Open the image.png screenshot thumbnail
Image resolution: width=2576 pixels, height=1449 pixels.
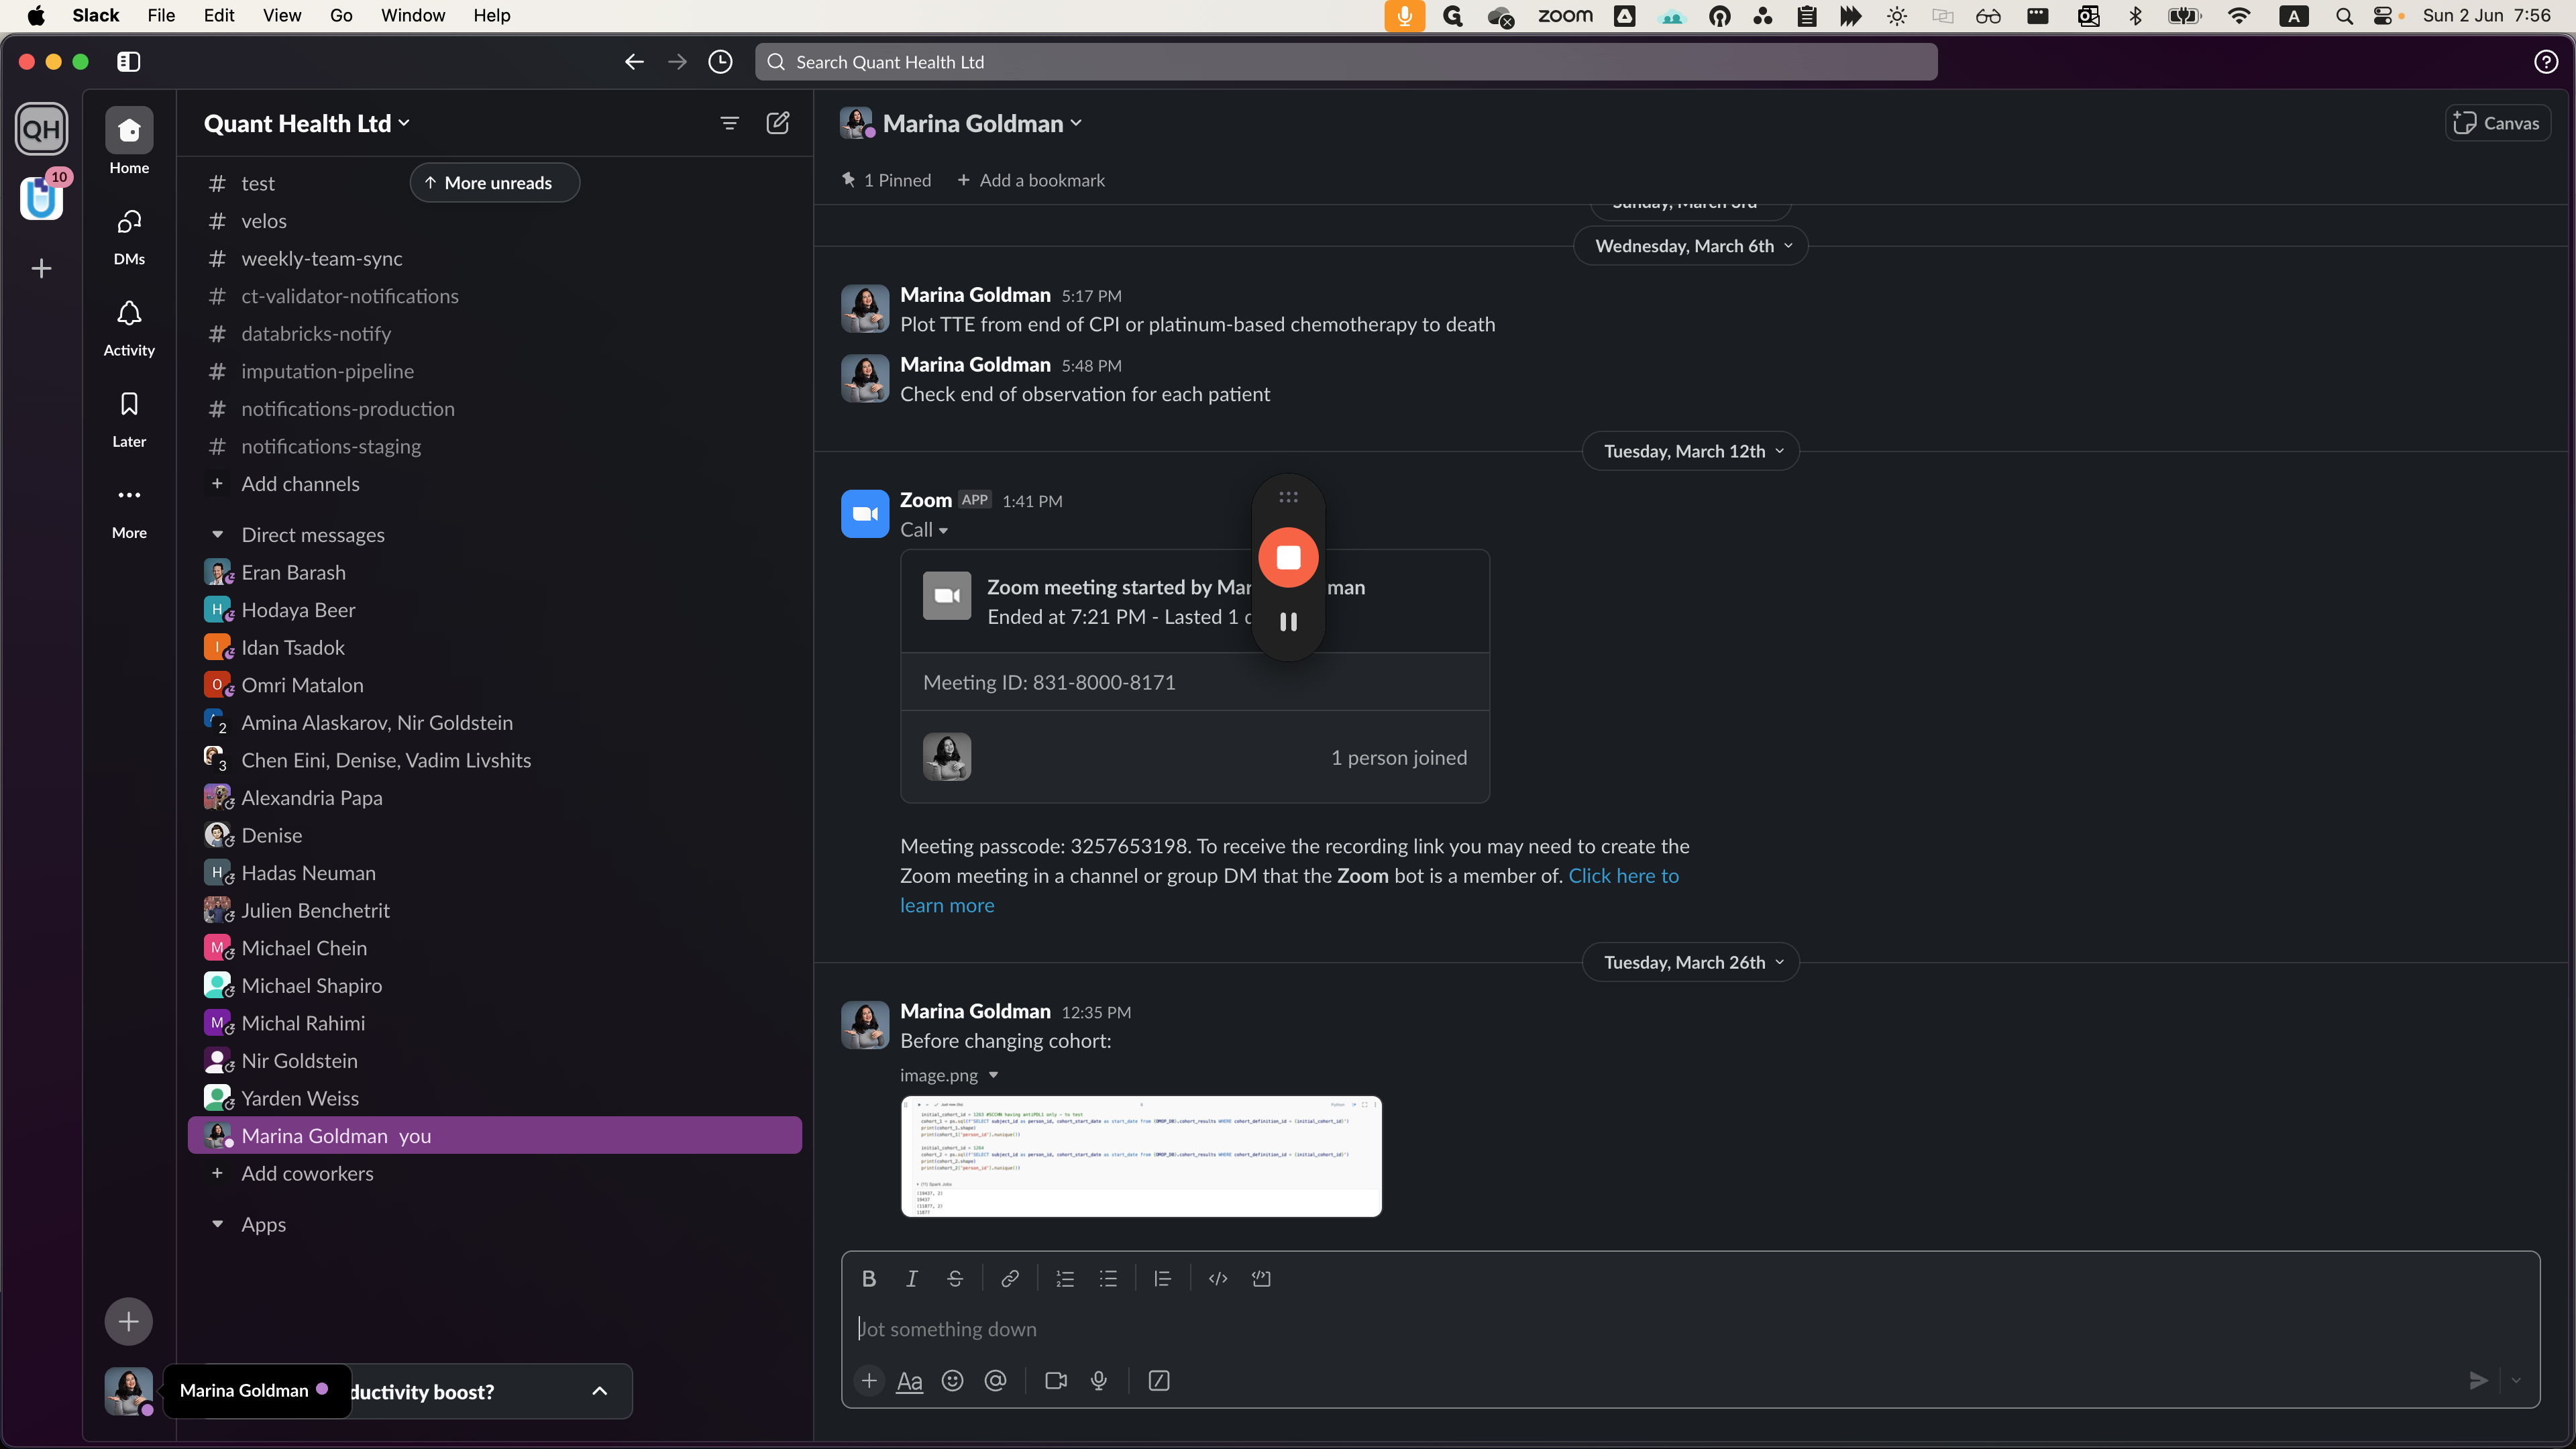coord(1141,1156)
